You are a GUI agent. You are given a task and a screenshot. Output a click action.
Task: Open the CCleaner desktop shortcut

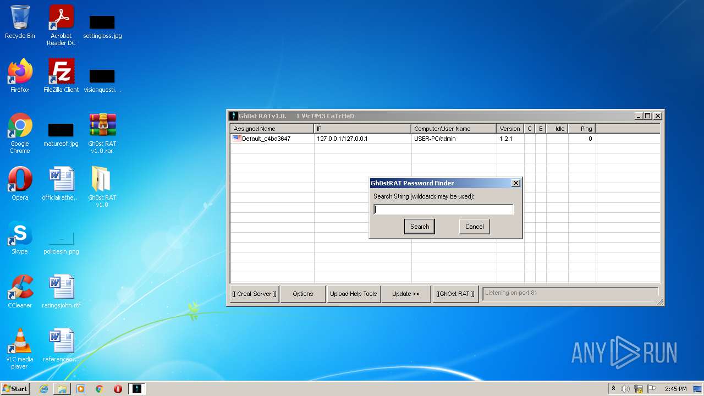point(20,291)
